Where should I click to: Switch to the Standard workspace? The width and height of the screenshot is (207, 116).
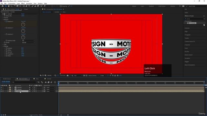tap(151, 6)
